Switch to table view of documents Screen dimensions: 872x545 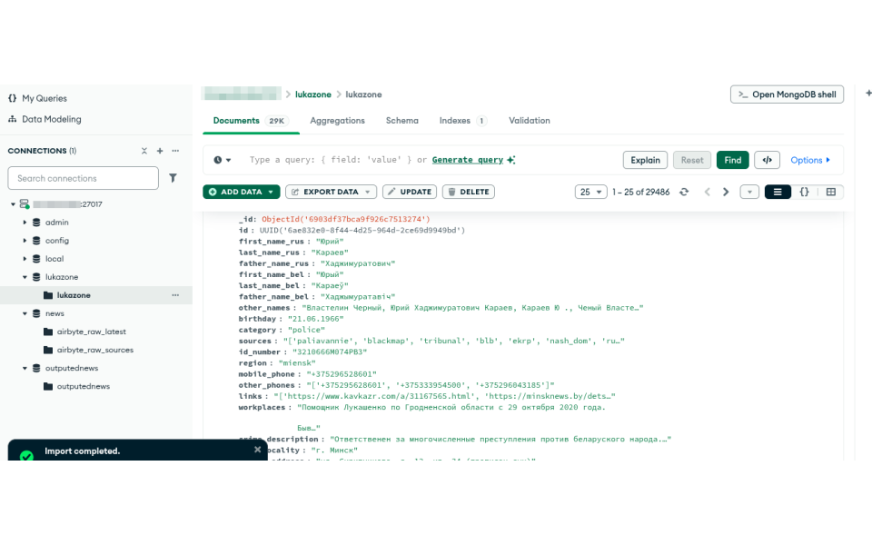(830, 192)
